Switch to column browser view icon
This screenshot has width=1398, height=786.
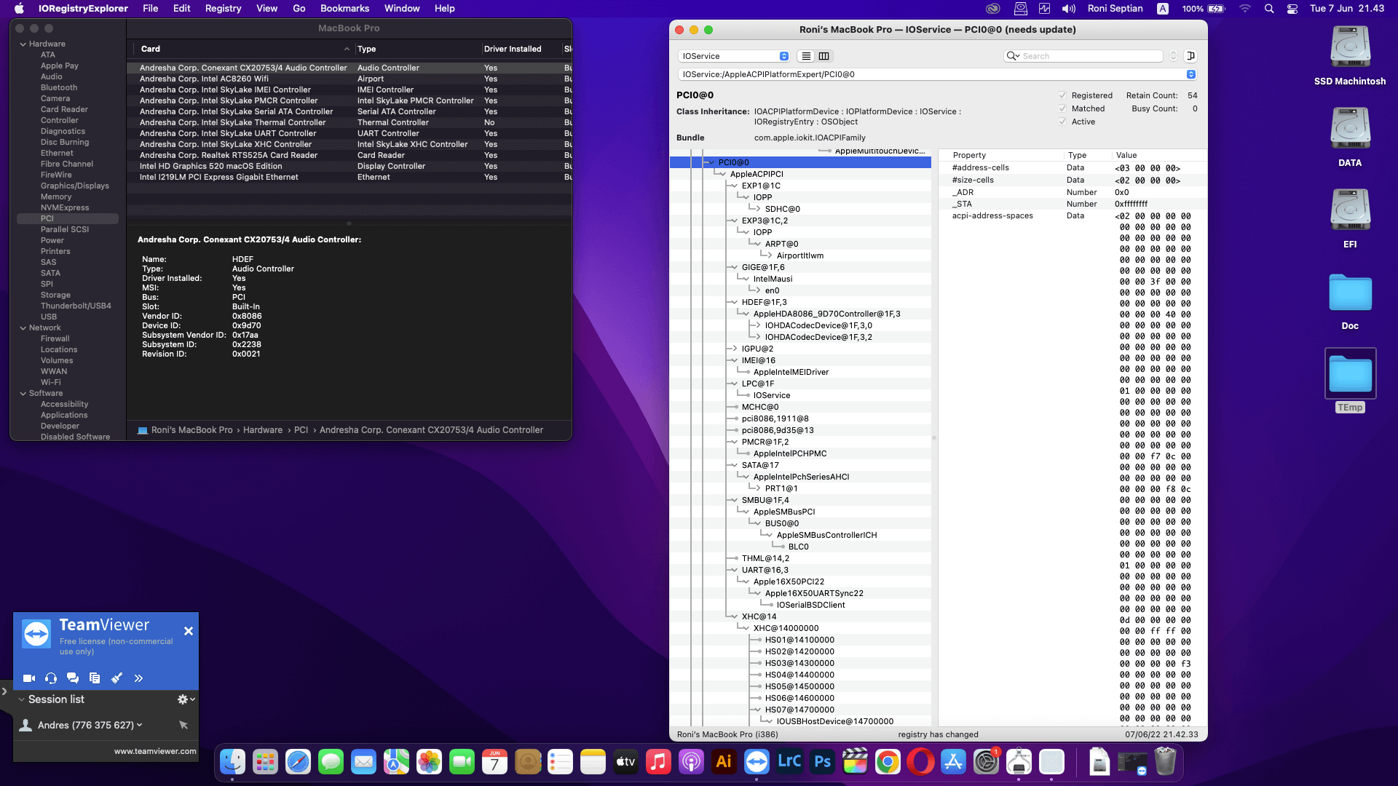[x=824, y=56]
